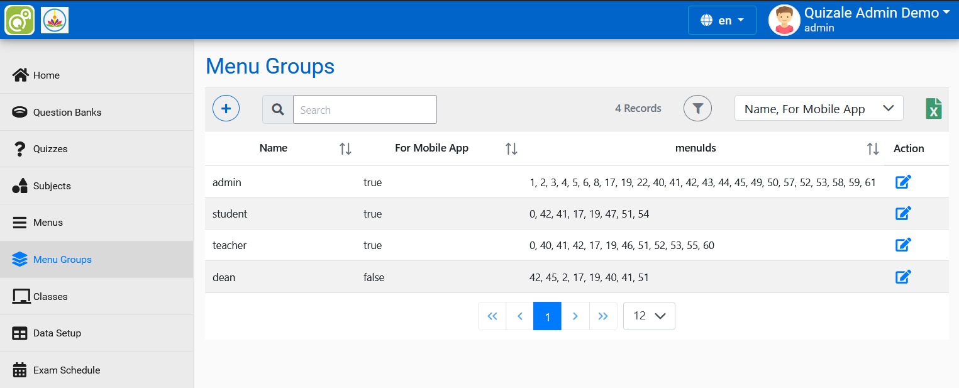Edit the dean menu group
Viewport: 959px width, 388px height.
tap(904, 276)
